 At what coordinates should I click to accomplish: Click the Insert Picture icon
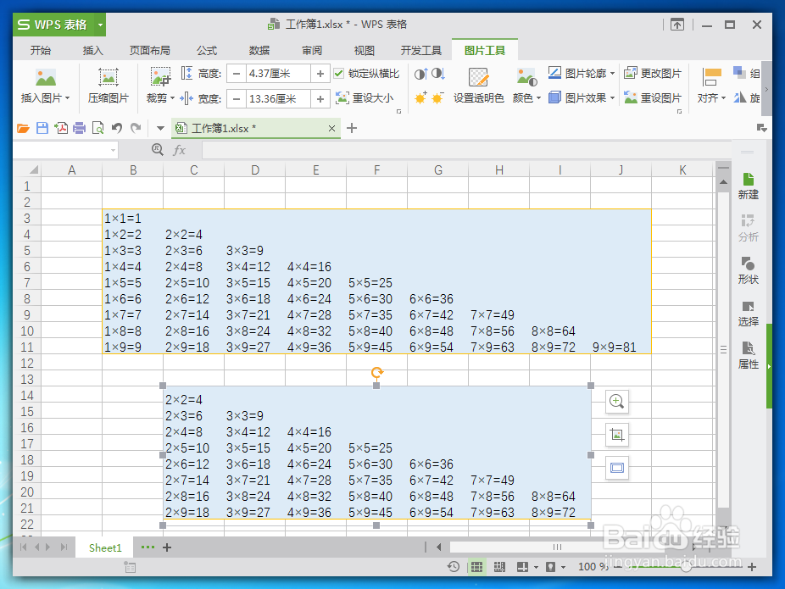(x=46, y=78)
